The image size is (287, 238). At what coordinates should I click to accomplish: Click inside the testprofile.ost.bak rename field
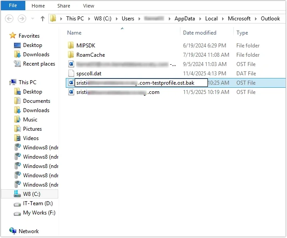[x=141, y=83]
